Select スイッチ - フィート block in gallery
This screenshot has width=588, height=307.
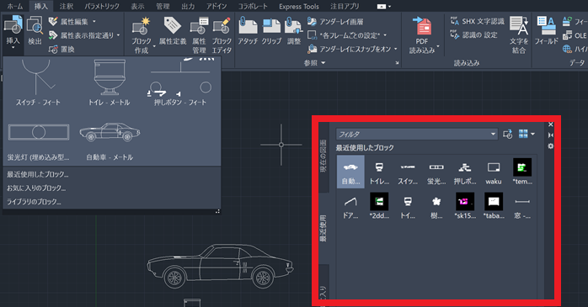click(x=38, y=82)
